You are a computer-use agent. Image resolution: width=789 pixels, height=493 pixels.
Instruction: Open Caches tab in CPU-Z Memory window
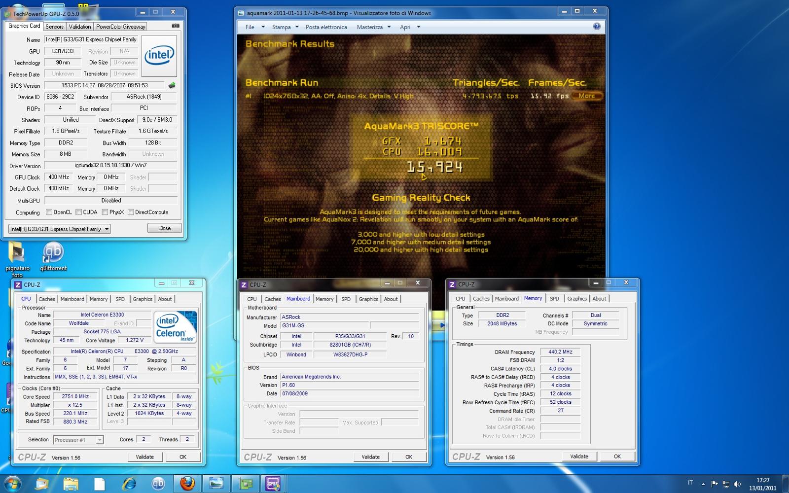pos(481,299)
